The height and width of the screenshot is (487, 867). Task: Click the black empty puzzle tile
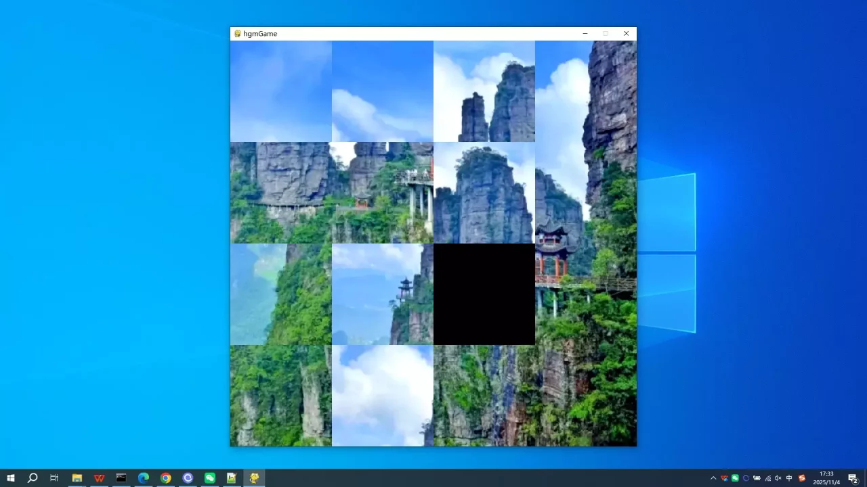(484, 294)
